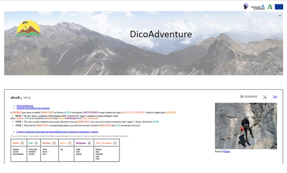Click NOTE 2 about prepositional phrases

click(x=77, y=126)
